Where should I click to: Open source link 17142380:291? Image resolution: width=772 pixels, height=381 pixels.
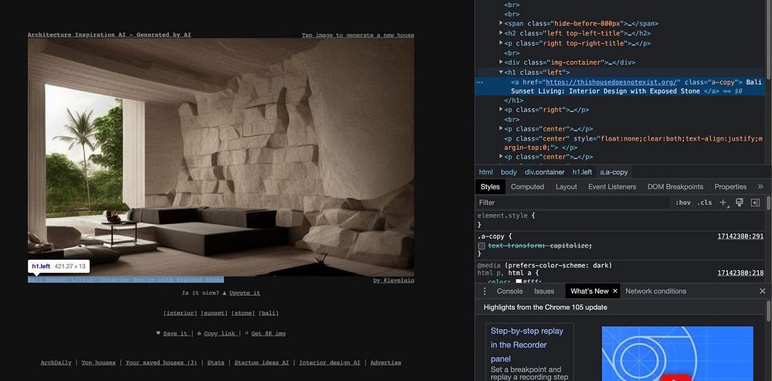(740, 236)
